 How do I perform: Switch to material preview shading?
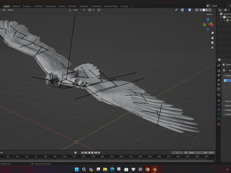click(207, 10)
